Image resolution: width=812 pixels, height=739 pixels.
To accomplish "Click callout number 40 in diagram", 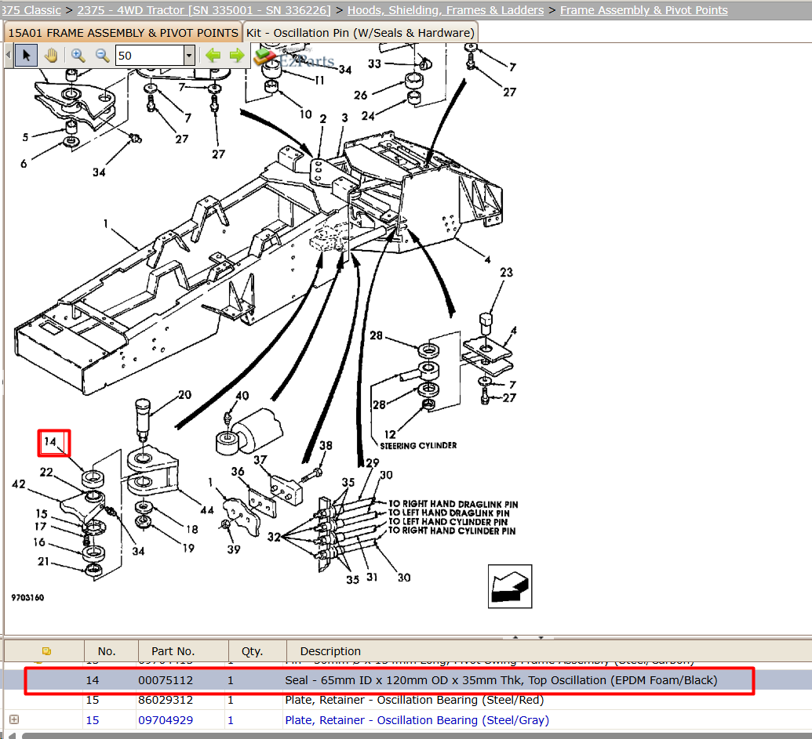I will pyautogui.click(x=242, y=396).
